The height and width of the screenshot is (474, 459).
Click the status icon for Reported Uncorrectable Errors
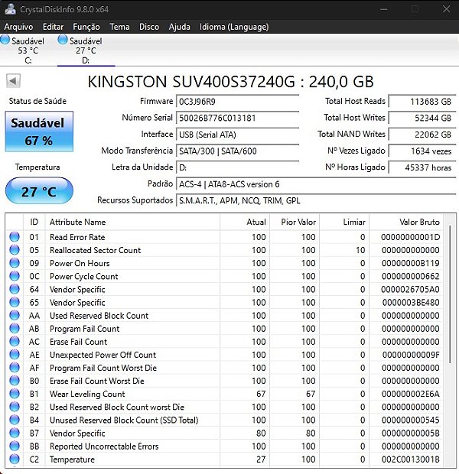[x=15, y=446]
